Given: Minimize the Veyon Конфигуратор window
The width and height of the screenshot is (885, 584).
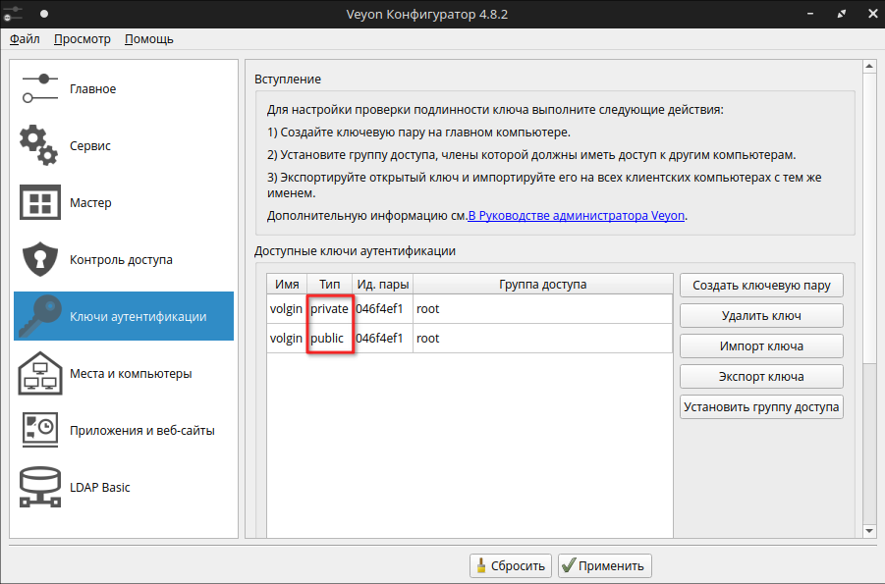Looking at the screenshot, I should (810, 14).
